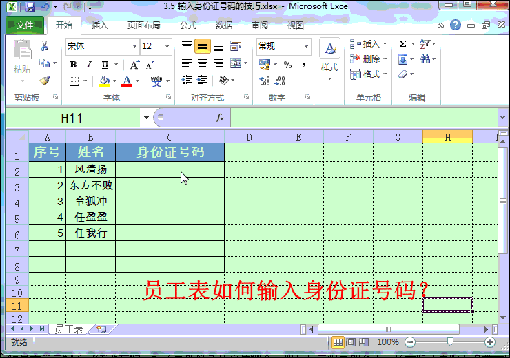Click the Save icon in quick access toolbar

coord(30,6)
